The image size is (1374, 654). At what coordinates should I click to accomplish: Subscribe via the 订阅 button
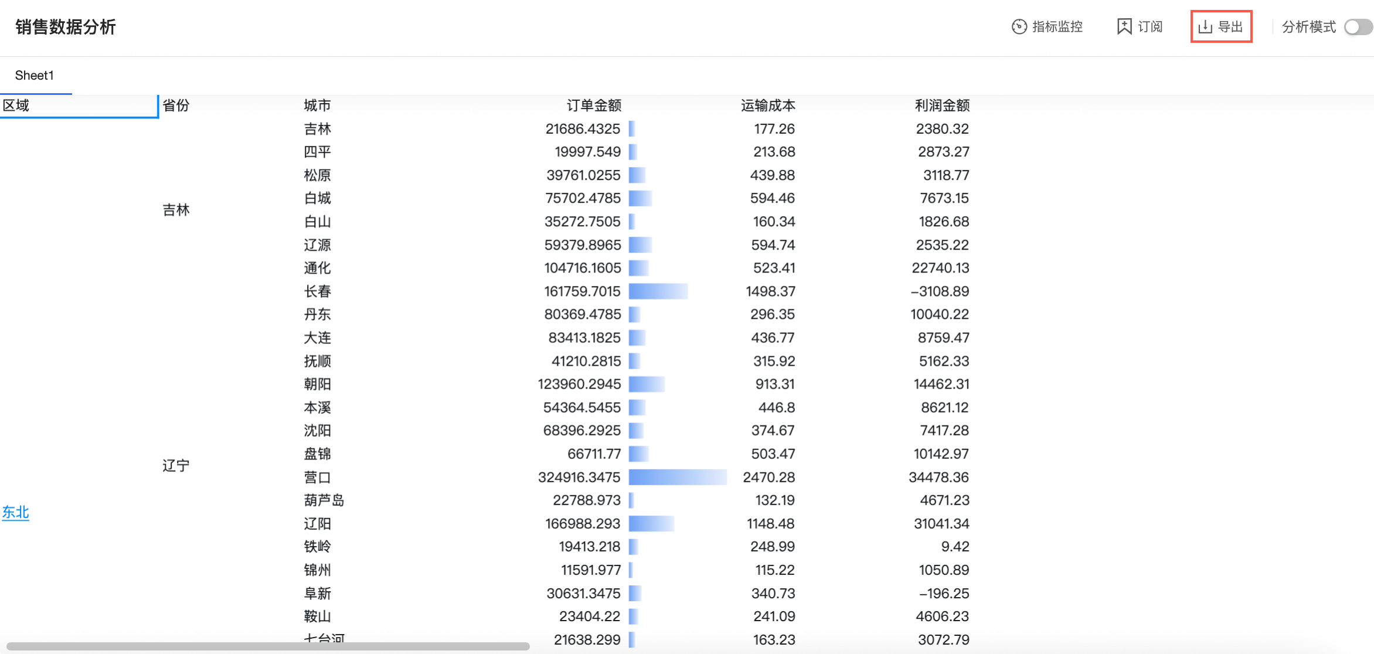[1140, 27]
